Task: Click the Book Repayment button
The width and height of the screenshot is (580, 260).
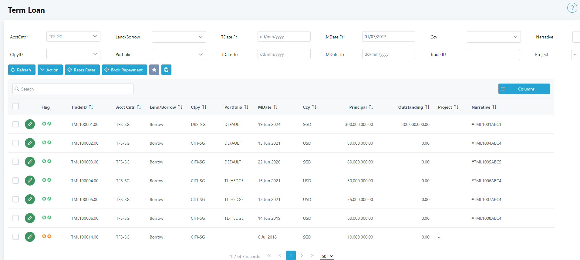Action: [x=124, y=70]
